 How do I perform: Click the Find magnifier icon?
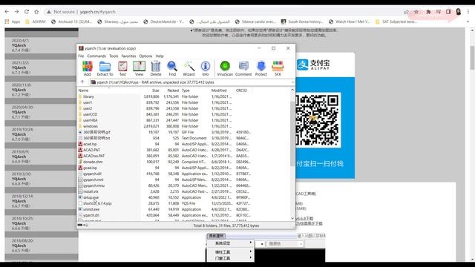pos(172,68)
